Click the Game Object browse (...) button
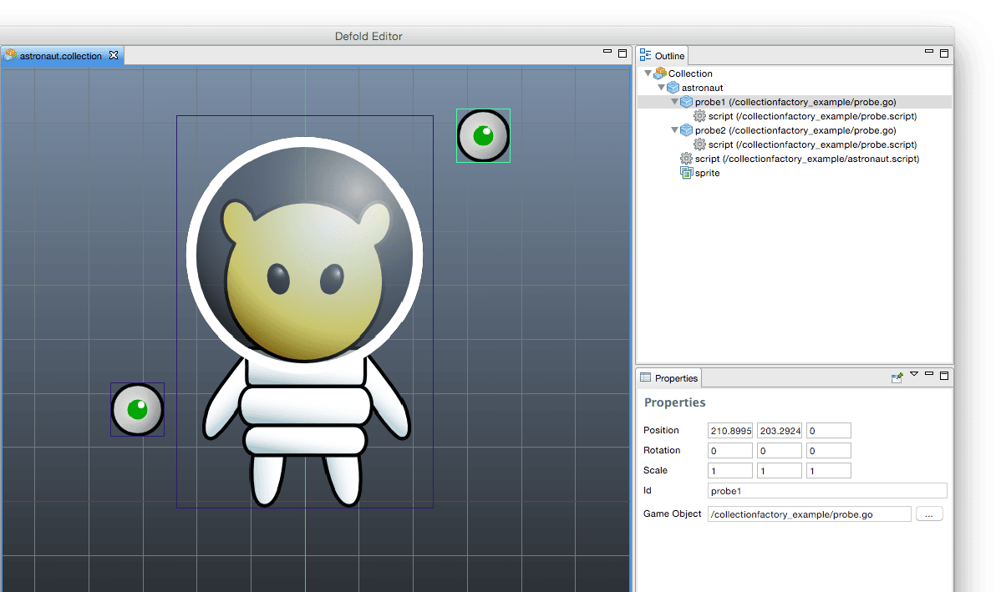The height and width of the screenshot is (592, 1001). pyautogui.click(x=929, y=514)
